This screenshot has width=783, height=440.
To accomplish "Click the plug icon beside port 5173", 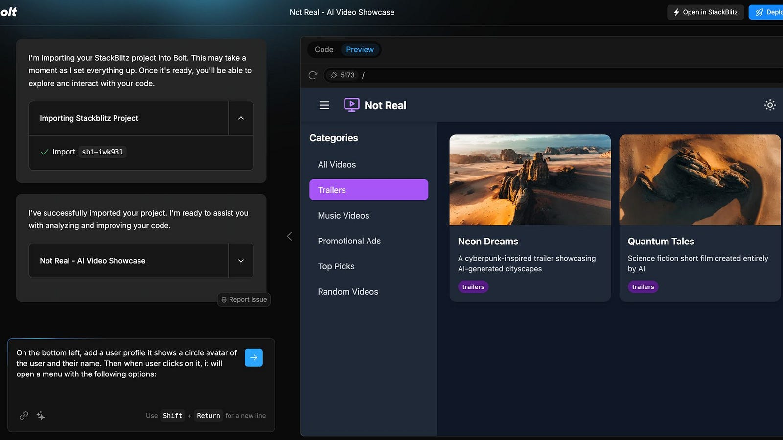I will pyautogui.click(x=334, y=75).
